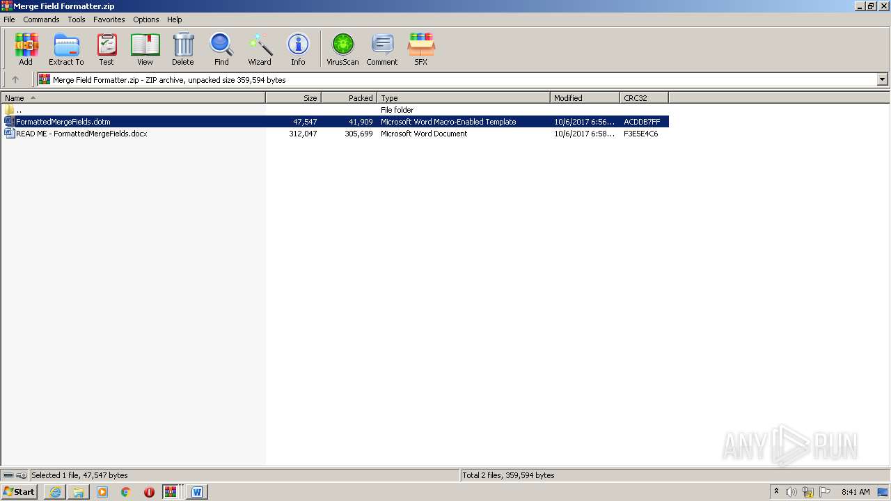
Task: Click the '..' parent folder entry
Action: point(19,109)
